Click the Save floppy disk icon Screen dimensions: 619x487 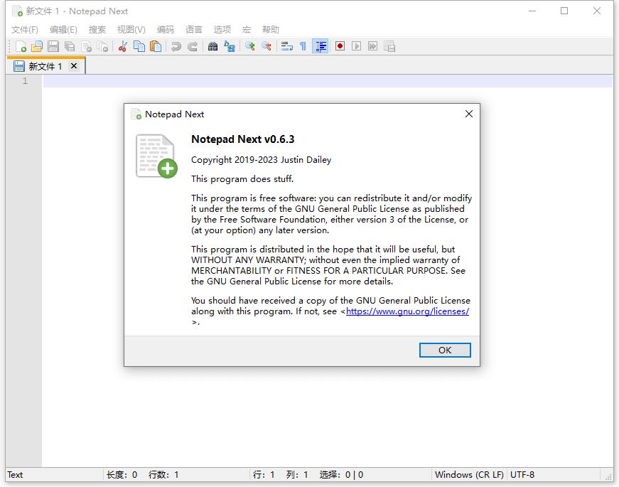[53, 47]
